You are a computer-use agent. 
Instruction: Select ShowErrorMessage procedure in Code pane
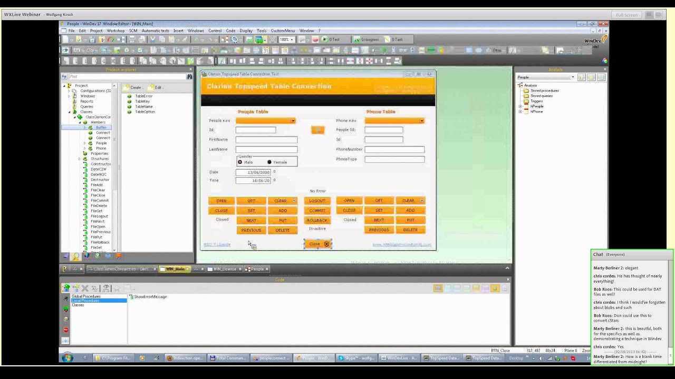(x=150, y=297)
